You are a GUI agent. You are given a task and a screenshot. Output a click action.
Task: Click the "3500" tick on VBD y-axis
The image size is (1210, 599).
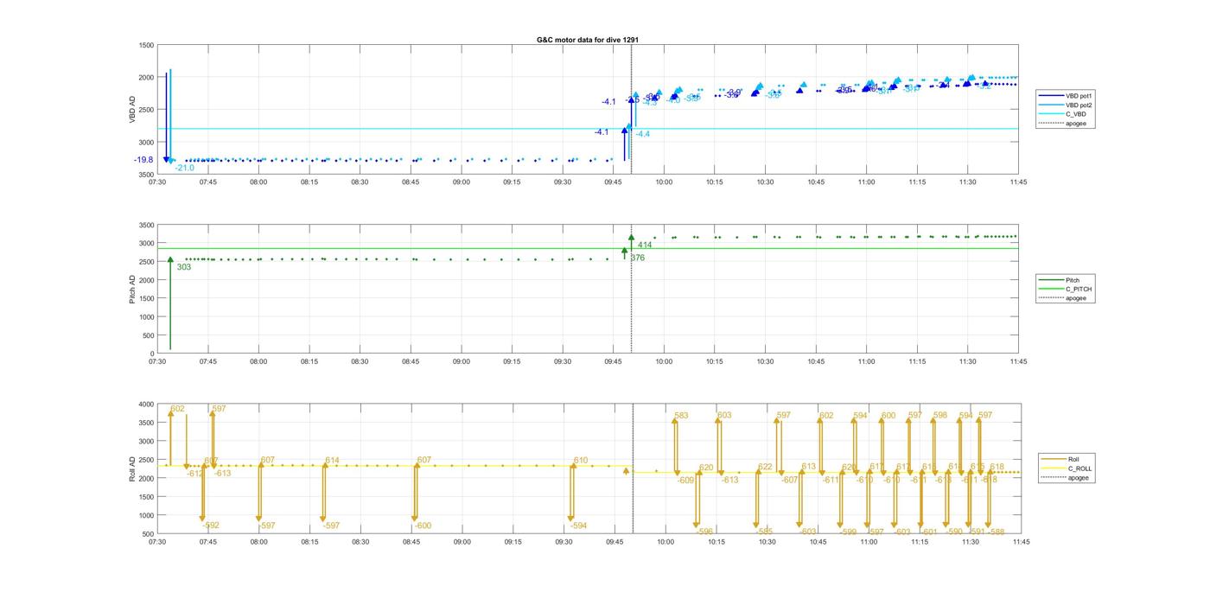click(146, 175)
